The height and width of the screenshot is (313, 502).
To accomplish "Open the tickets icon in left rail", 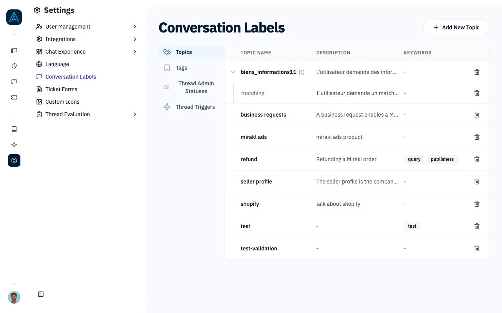I will click(14, 97).
